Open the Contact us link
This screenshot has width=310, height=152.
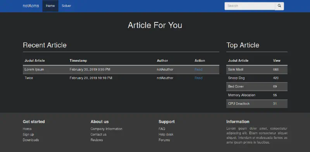(x=98, y=135)
